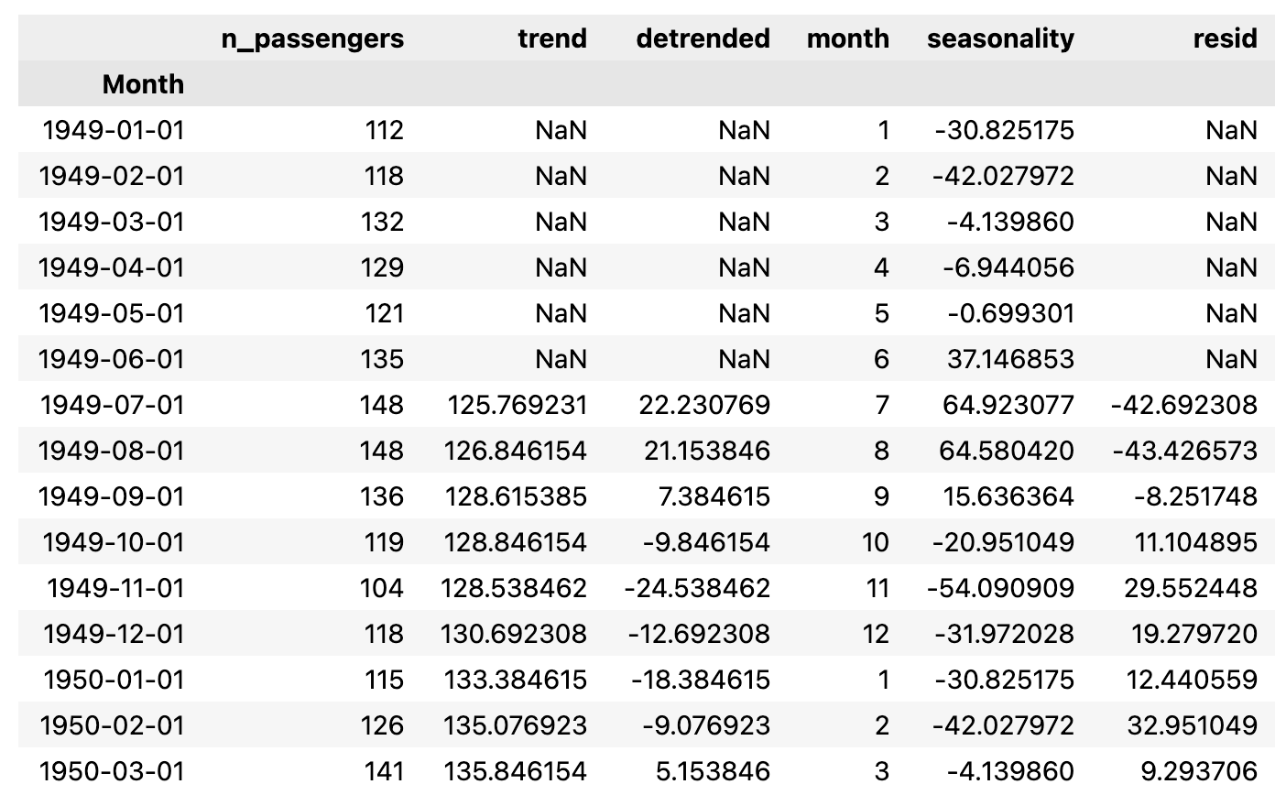
Task: Click resid value -42.692308
Action: tap(1183, 405)
